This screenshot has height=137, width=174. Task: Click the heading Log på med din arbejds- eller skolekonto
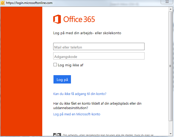tap(87, 33)
